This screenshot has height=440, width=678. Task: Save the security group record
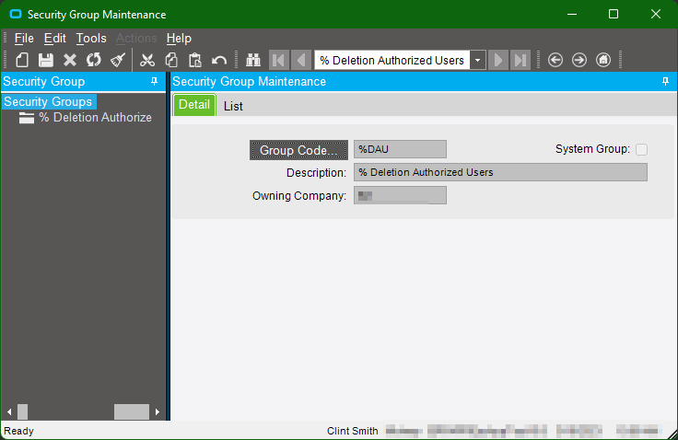point(46,60)
